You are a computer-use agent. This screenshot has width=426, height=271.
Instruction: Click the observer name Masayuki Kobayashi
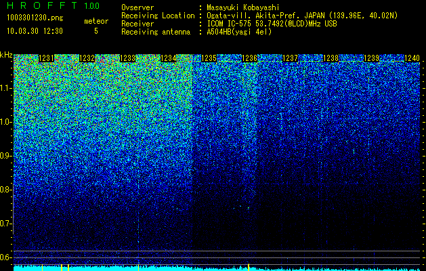click(243, 7)
